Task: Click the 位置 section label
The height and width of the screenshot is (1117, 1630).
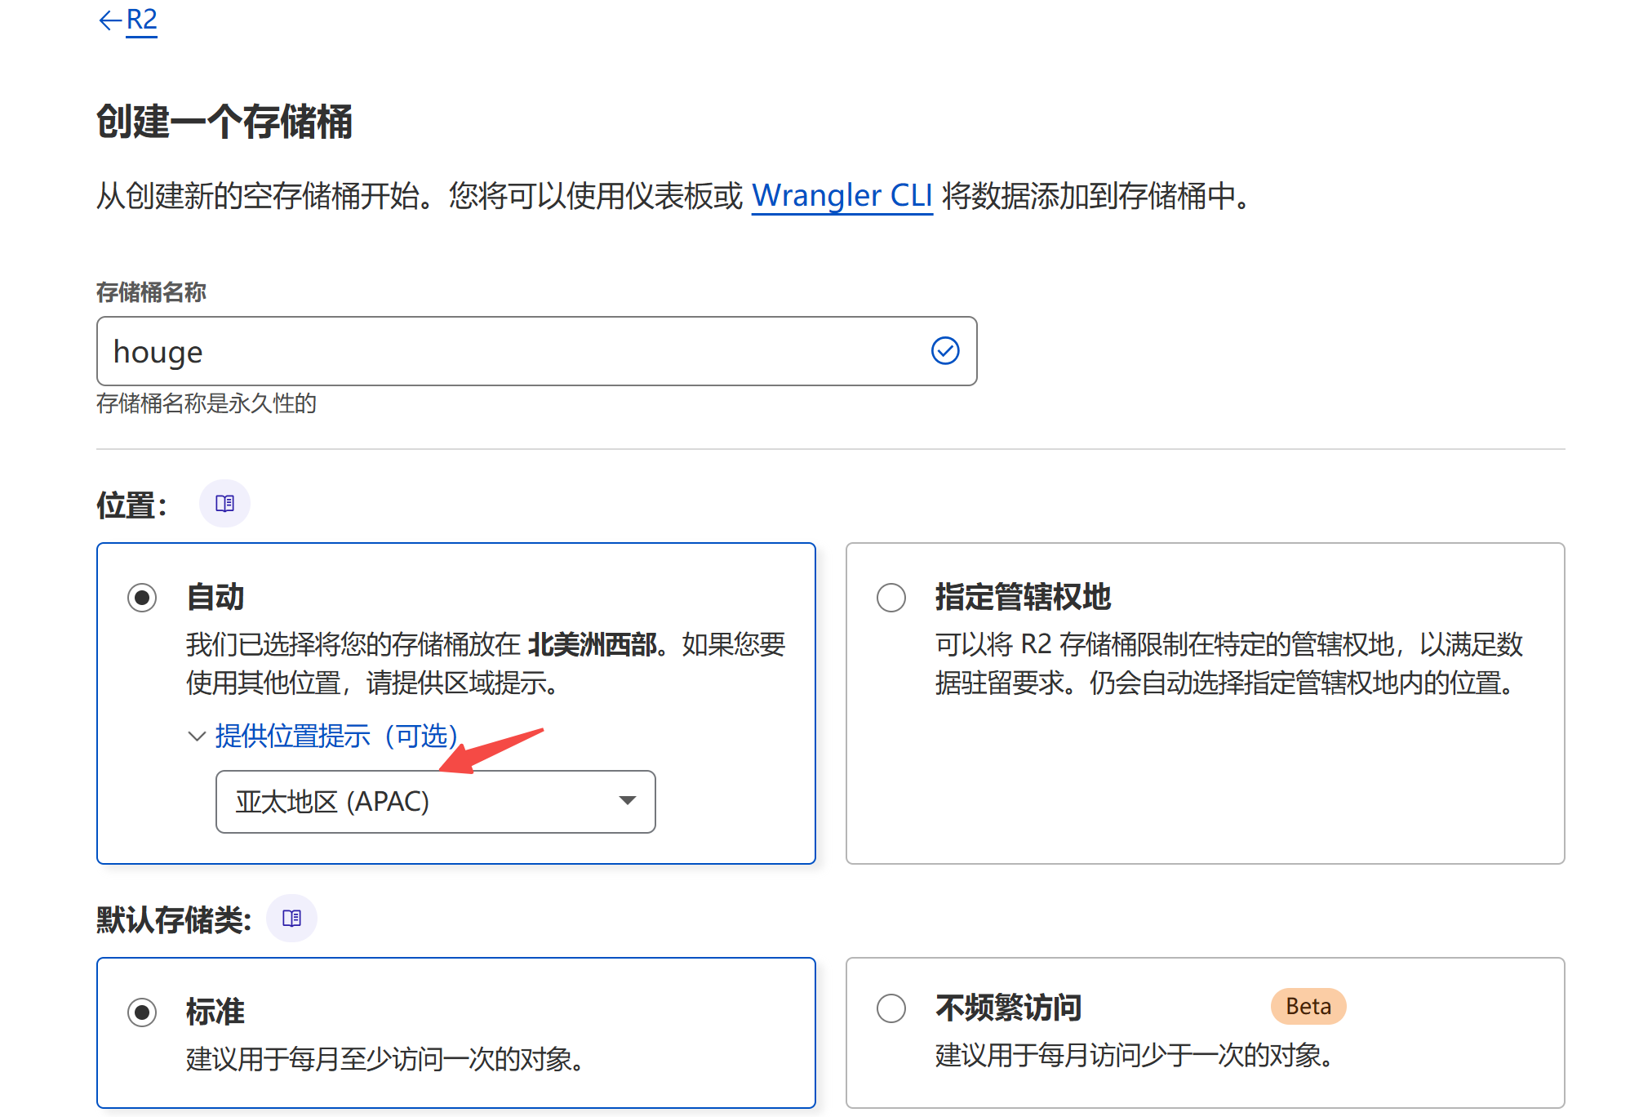Action: [x=132, y=505]
